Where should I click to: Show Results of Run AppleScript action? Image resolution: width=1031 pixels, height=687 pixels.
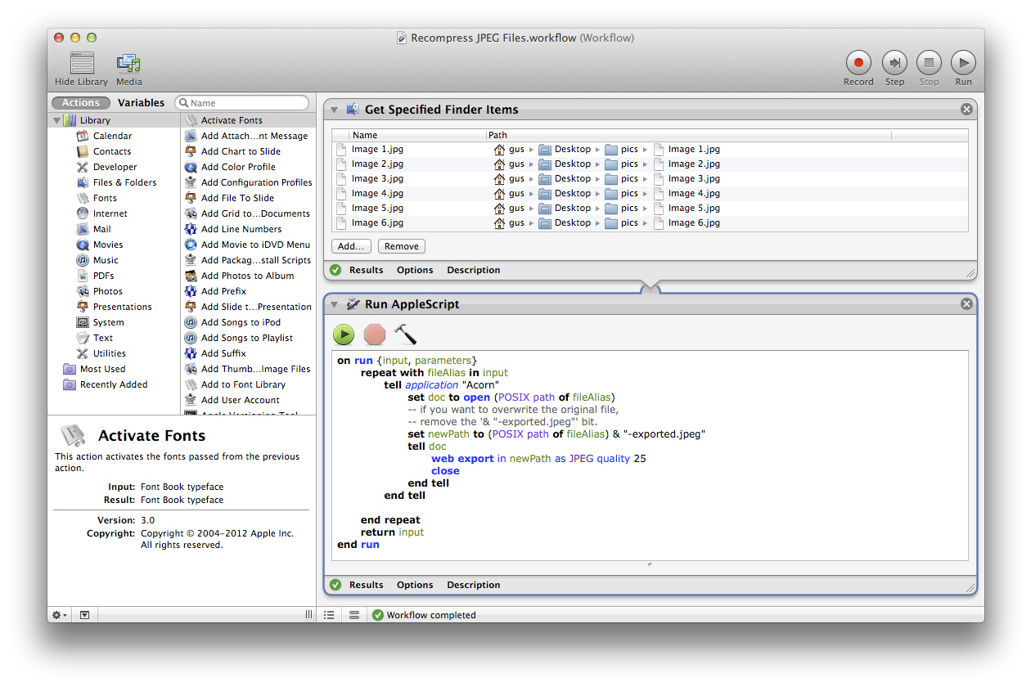pos(366,585)
